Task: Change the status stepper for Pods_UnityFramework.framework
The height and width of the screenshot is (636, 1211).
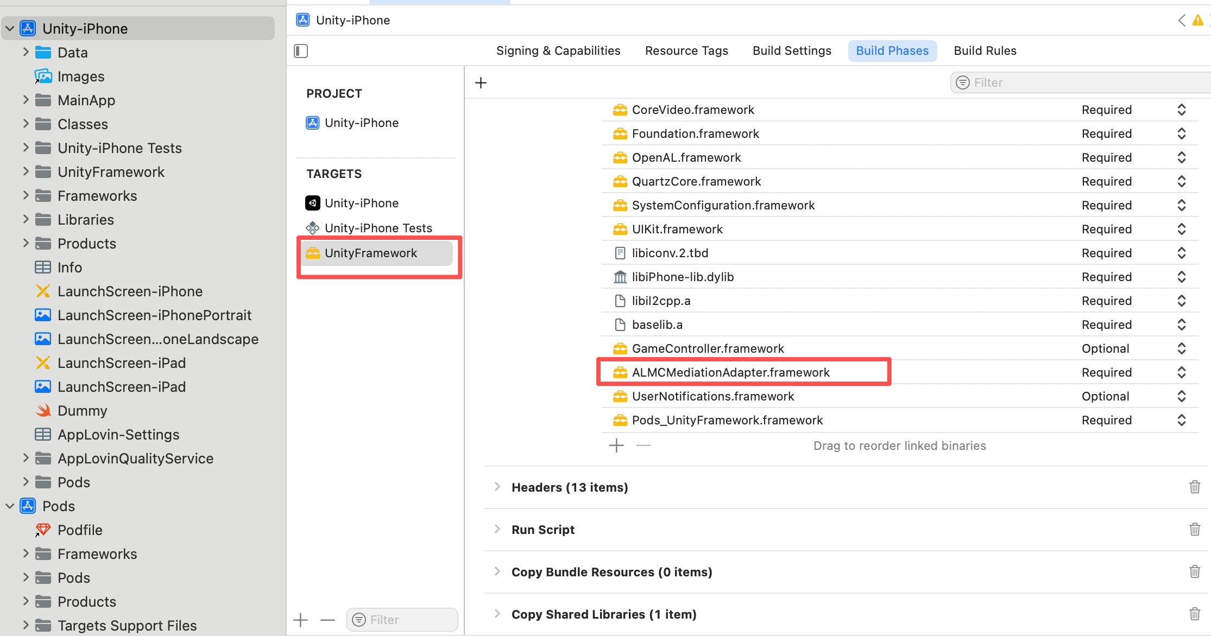Action: click(x=1181, y=420)
